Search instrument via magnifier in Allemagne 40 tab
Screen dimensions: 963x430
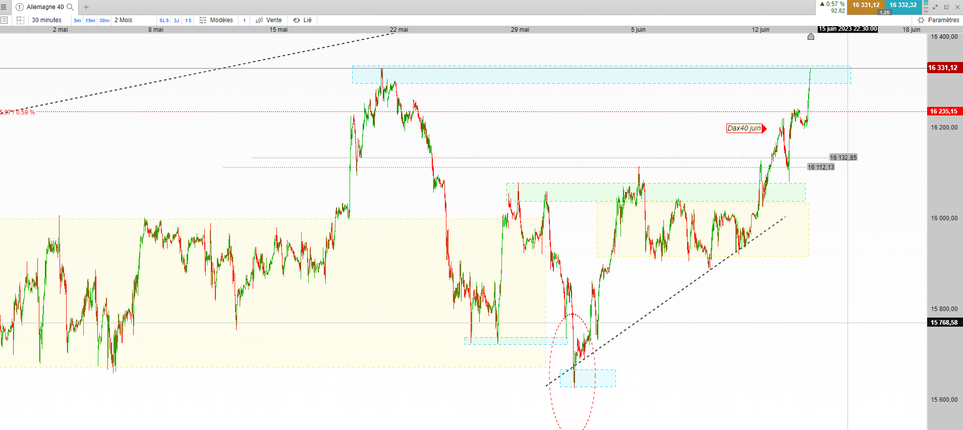[x=70, y=7]
